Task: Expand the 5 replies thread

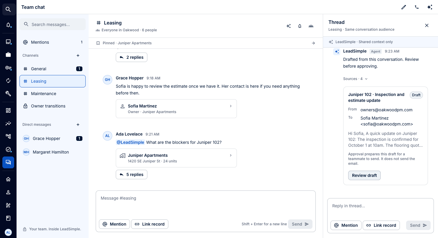Action: pos(131,175)
